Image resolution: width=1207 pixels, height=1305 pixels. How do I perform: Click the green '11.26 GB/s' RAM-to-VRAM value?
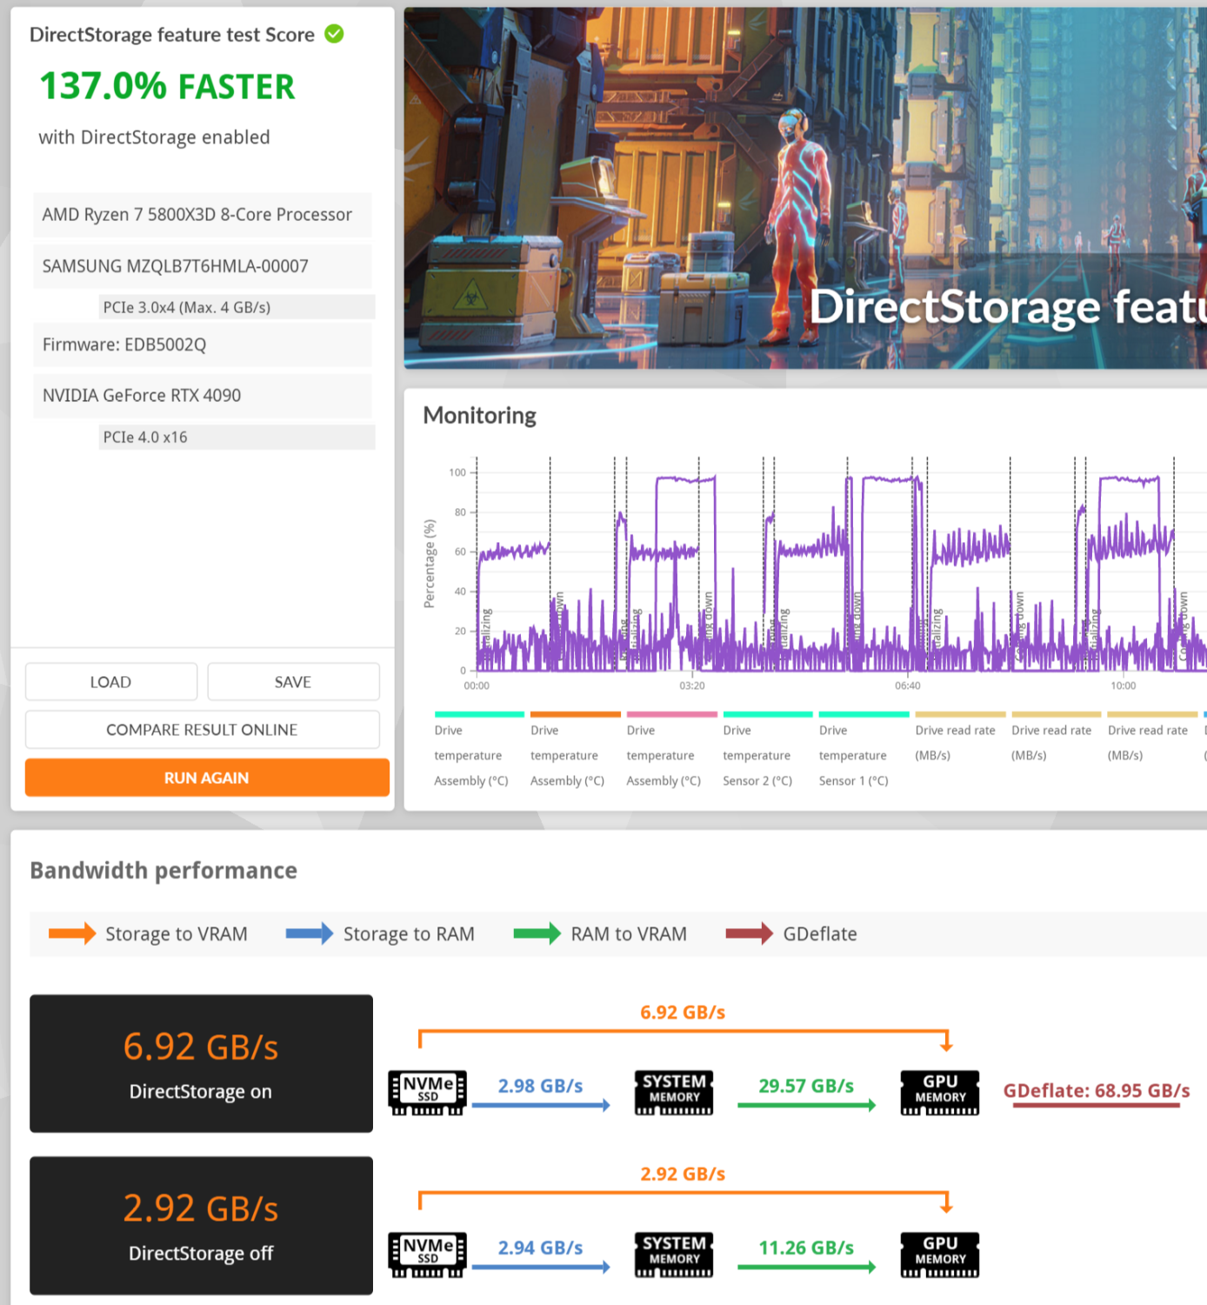[806, 1248]
